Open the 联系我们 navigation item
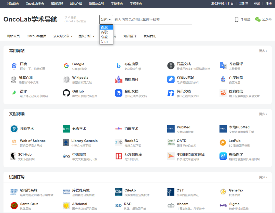 [150, 36]
